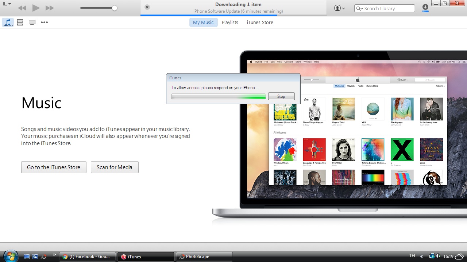Click the Scan for Media button
Viewport: 467px width, 262px height.
115,167
